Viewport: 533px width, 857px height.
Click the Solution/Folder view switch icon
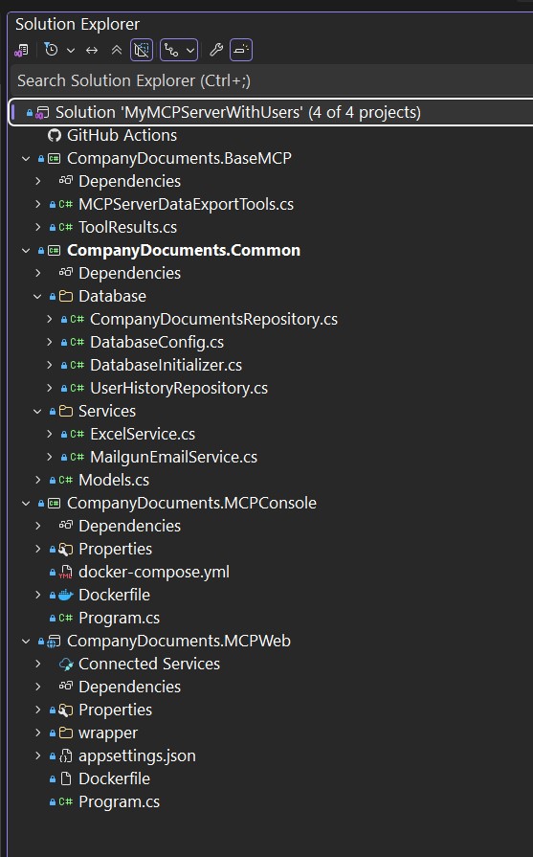click(x=21, y=51)
